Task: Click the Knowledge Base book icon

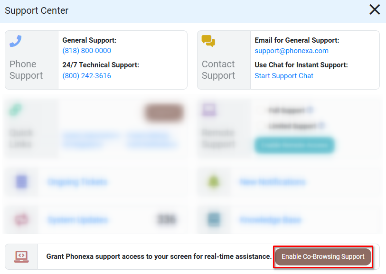Action: point(214,219)
